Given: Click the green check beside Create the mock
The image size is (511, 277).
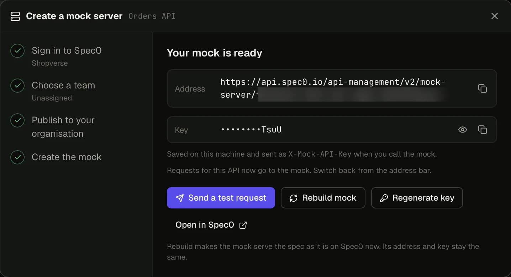Looking at the screenshot, I should [x=17, y=157].
